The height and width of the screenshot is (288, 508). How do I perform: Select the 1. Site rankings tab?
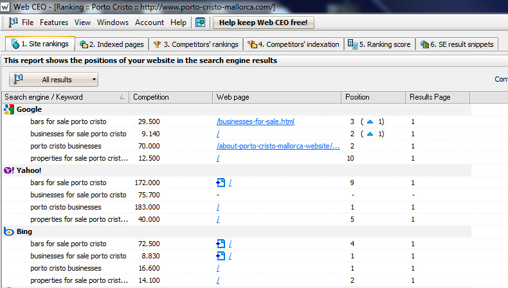pyautogui.click(x=40, y=44)
